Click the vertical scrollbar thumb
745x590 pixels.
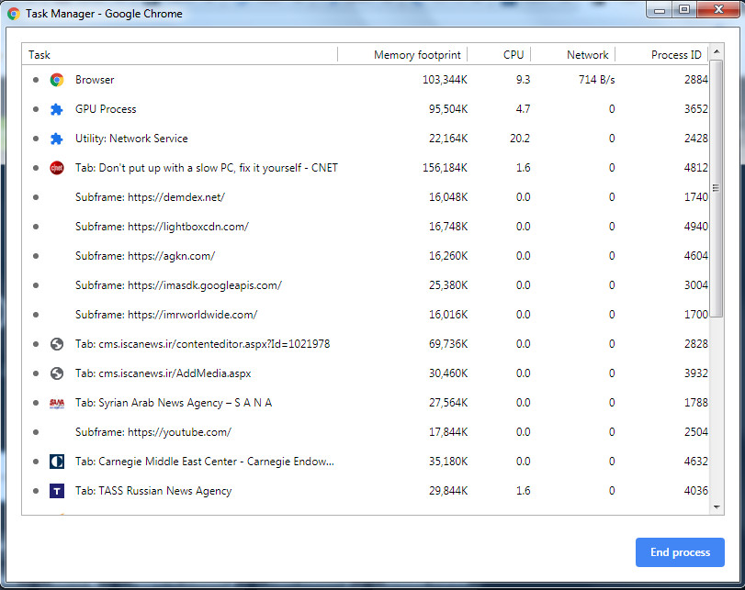tap(717, 188)
